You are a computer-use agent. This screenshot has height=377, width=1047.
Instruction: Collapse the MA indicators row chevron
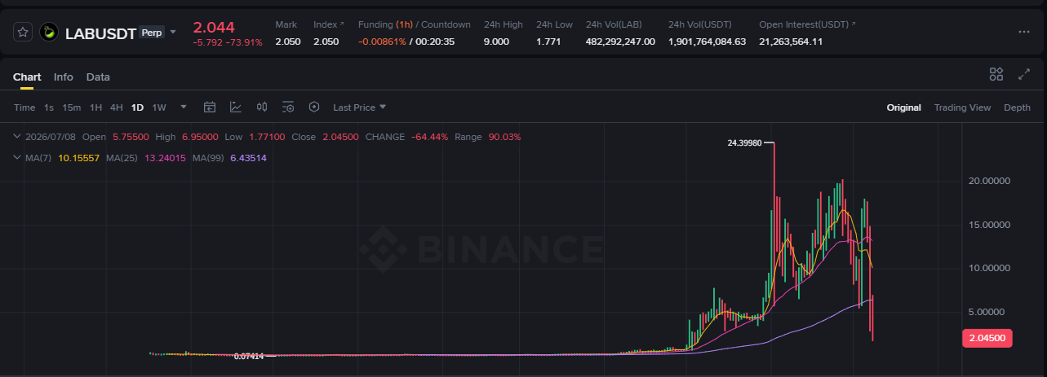(18, 157)
